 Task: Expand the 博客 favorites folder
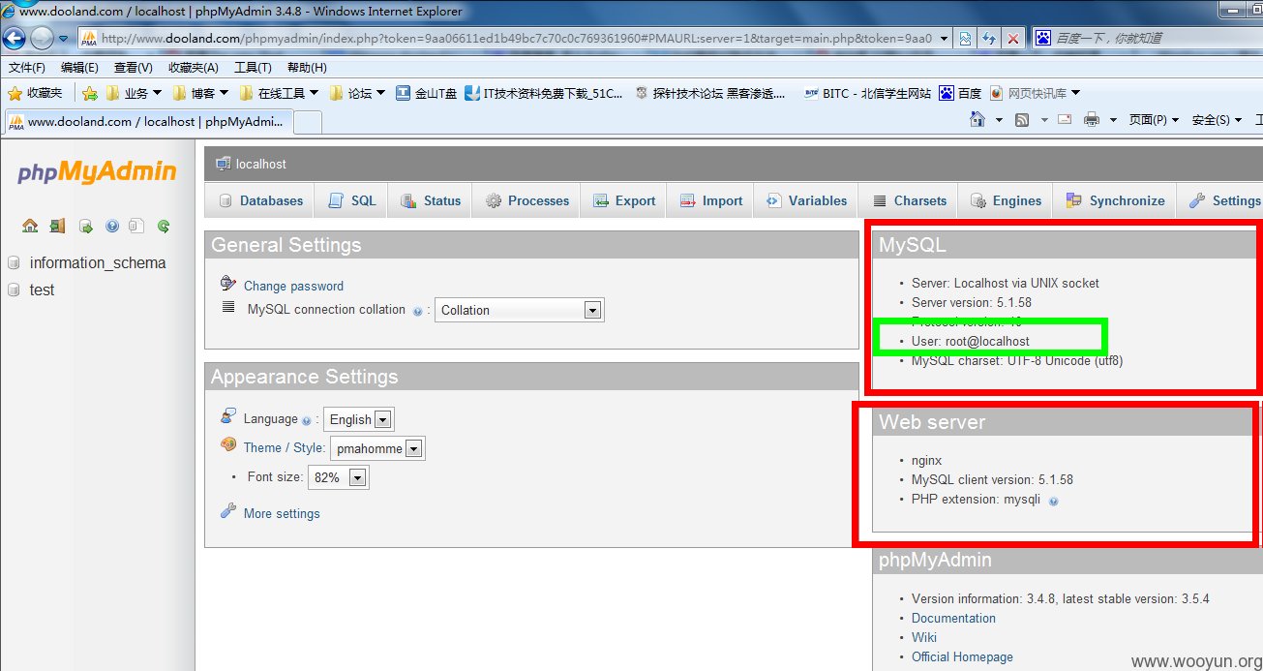(200, 93)
